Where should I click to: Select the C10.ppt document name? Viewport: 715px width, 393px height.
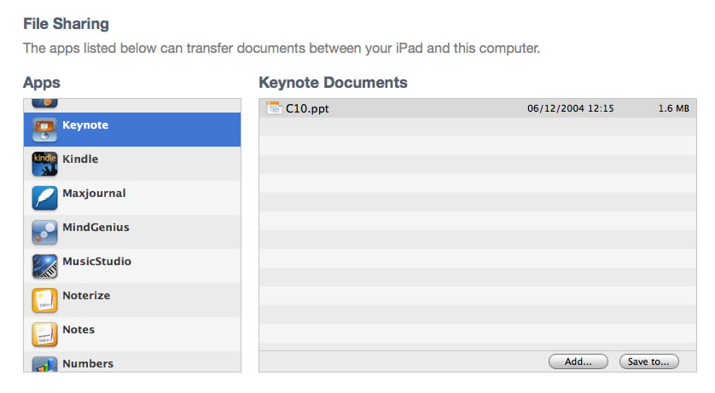point(307,109)
